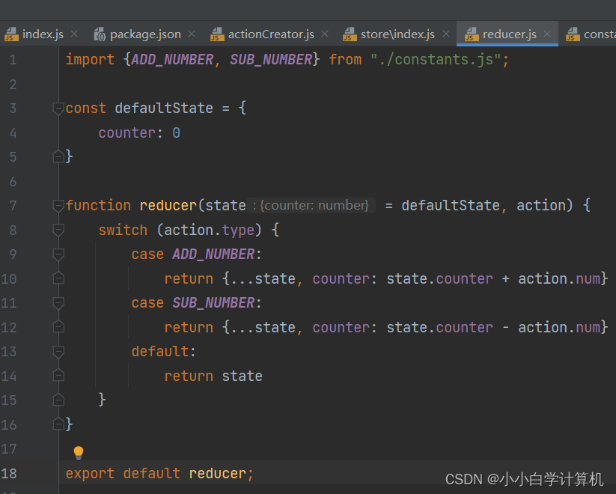
Task: Click ADD_NUMBER in the case label
Action: click(x=213, y=254)
